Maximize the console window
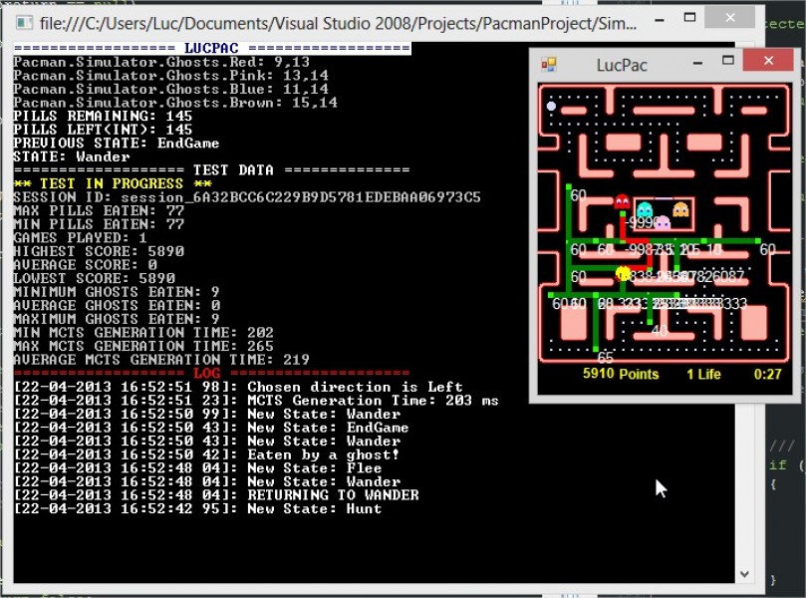806x598 pixels. pyautogui.click(x=703, y=19)
